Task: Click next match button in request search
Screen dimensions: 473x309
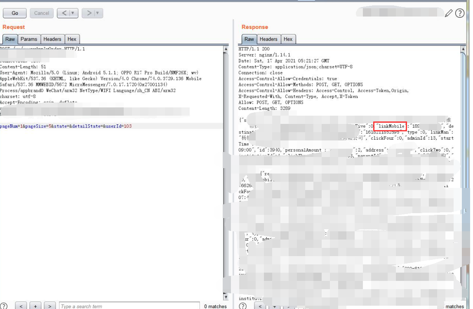Action: [x=50, y=306]
